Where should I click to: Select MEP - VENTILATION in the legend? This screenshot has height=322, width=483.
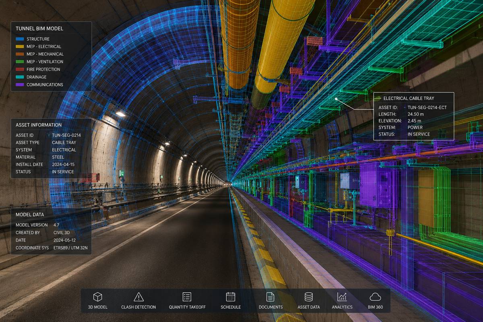tap(45, 62)
